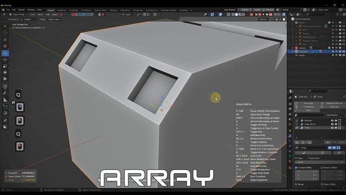Expand the Cube.001 tree row
346x195 pixels.
coord(293,51)
